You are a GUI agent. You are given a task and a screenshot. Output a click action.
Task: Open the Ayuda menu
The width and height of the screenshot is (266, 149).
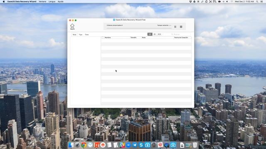(x=60, y=2)
